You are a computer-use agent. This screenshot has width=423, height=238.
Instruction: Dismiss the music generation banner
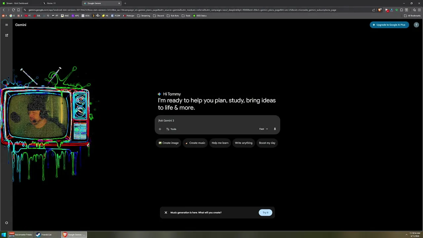[166, 213]
